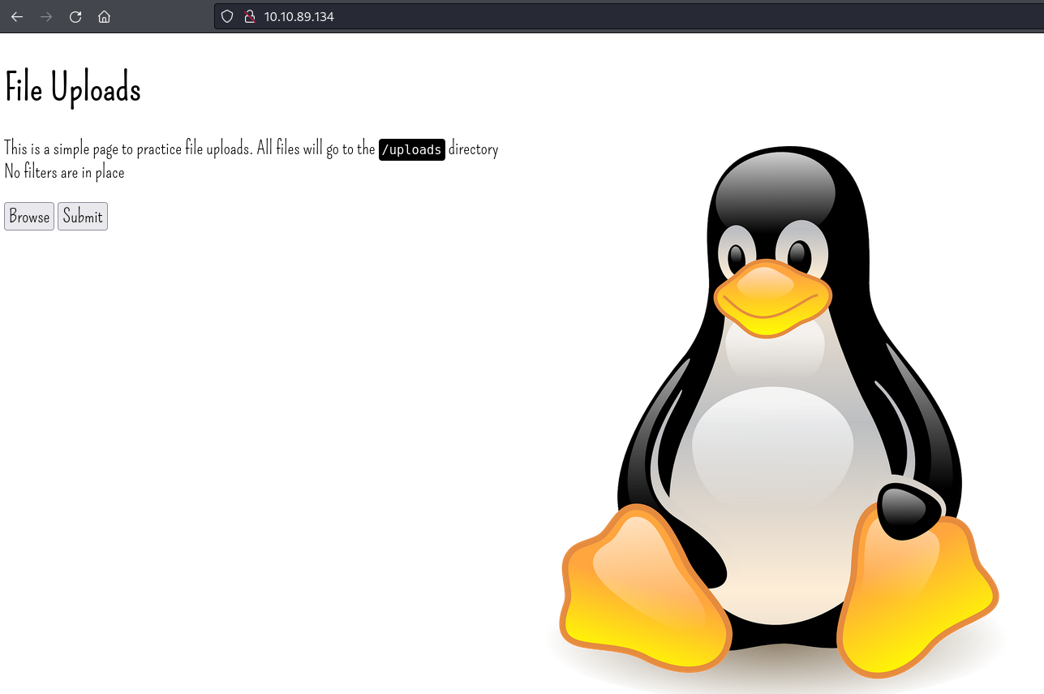1044x694 pixels.
Task: Click the File Uploads heading
Action: tap(73, 88)
